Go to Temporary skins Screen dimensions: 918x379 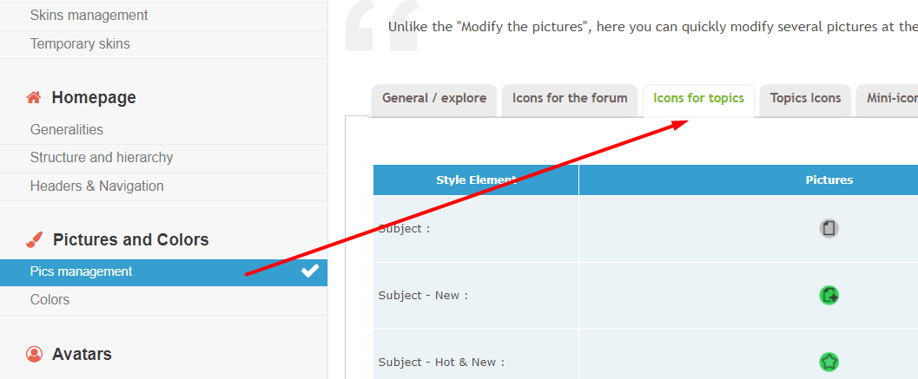[x=80, y=44]
